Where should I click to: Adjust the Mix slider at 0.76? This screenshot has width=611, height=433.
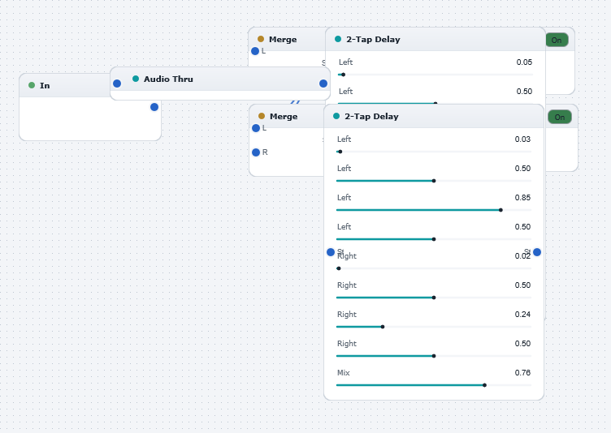tap(434, 385)
